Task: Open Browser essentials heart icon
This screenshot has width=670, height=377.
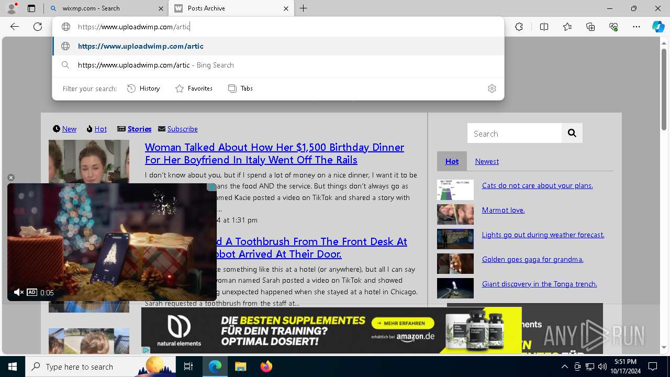Action: tap(613, 27)
